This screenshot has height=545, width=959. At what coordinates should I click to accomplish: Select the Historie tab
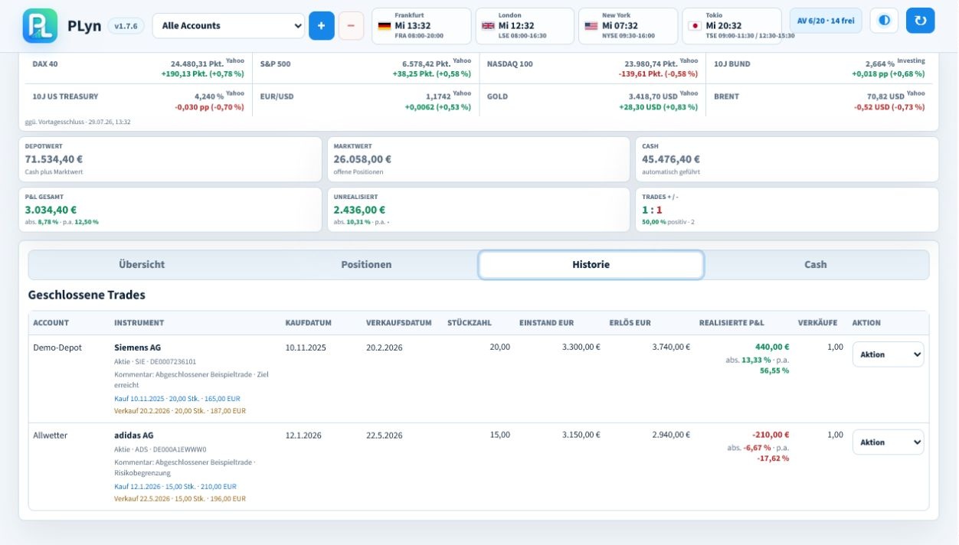(591, 265)
